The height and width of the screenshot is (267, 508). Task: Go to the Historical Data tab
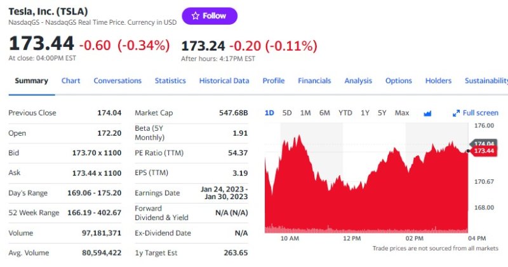coord(224,81)
